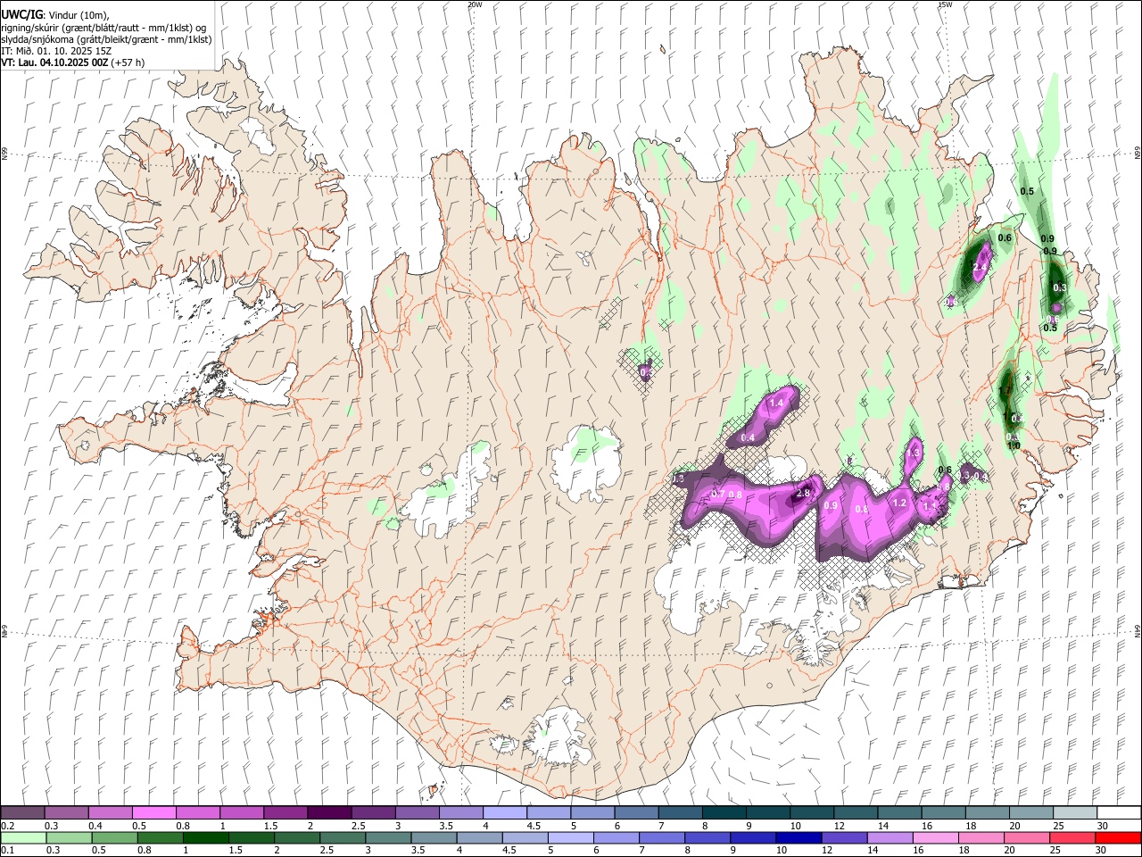
Task: Click the VT valid time 'Lau. 04.10.2025 00Z'
Action: pyautogui.click(x=62, y=62)
